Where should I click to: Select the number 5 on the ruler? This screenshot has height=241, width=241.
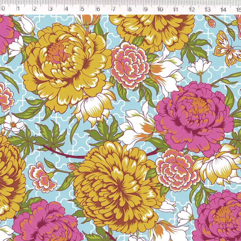pos(82,9)
